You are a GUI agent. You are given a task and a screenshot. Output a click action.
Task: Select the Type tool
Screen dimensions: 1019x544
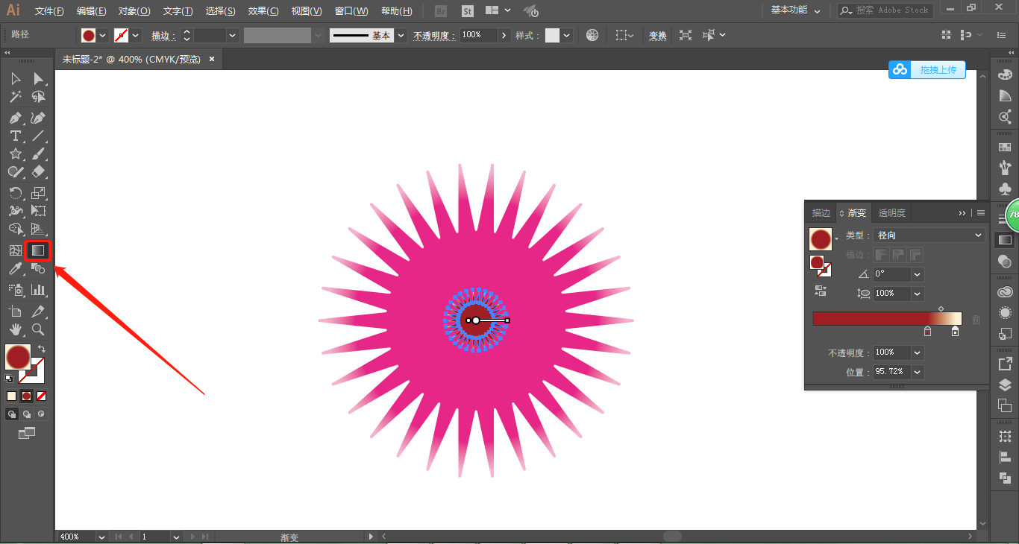pos(15,136)
